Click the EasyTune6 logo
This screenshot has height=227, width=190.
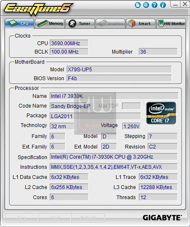point(38,9)
